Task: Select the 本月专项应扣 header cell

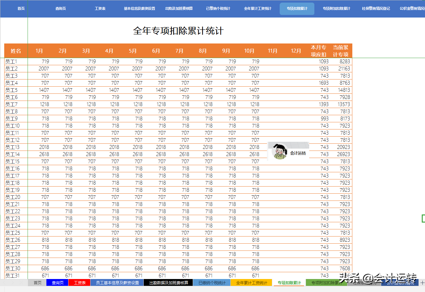Action: pos(319,51)
